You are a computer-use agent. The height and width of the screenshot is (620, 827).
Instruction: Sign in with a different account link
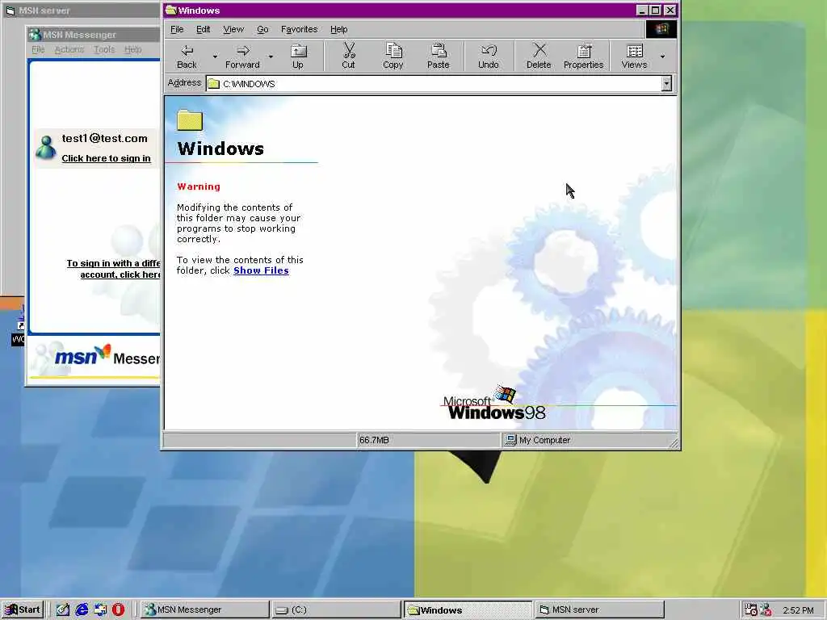(114, 269)
